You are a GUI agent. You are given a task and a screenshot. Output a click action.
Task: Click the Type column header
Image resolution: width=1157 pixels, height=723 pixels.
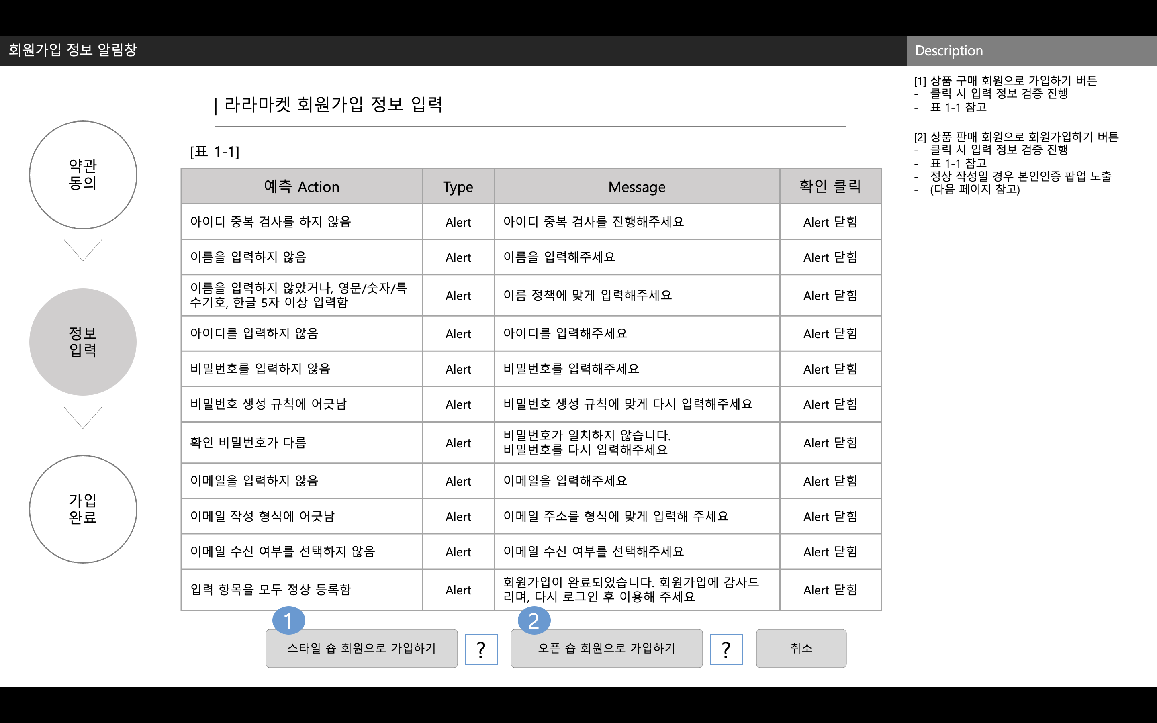coord(458,186)
